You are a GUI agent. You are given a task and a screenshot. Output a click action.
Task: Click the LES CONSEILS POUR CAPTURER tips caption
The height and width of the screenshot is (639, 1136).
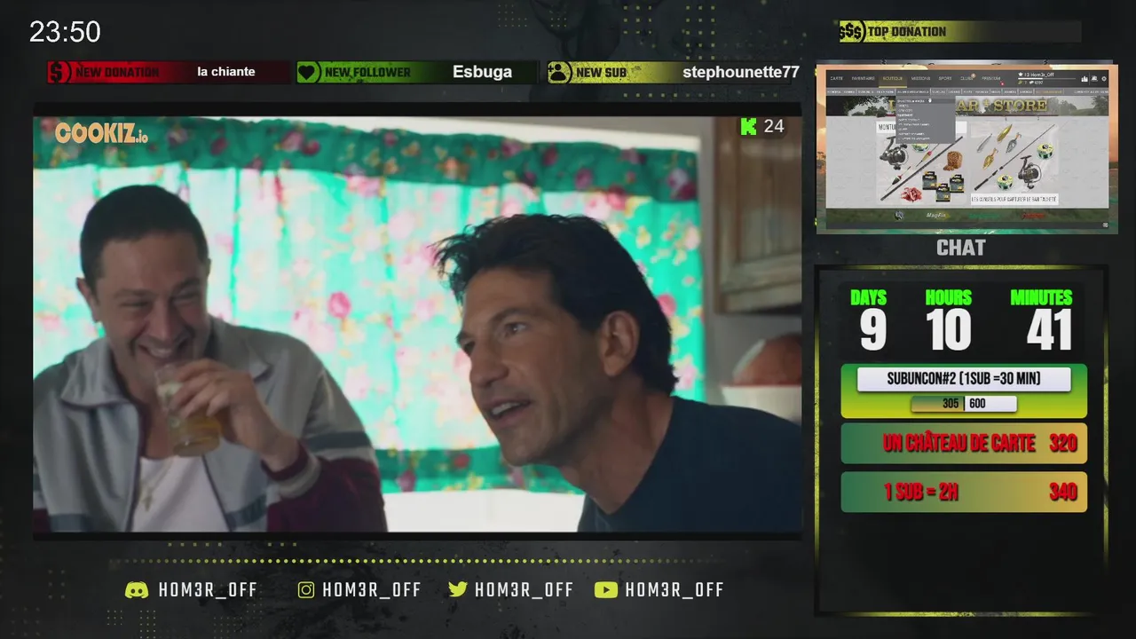click(1014, 200)
